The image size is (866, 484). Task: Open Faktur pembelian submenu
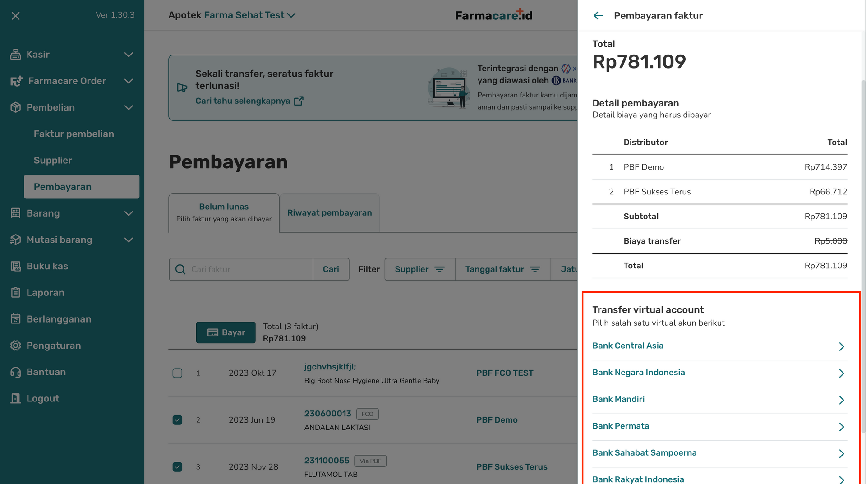(x=74, y=134)
